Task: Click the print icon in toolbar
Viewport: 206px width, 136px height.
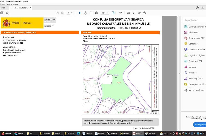Action: (x=2, y=13)
